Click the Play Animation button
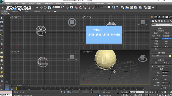The image size is (172, 96). pyautogui.click(x=153, y=92)
